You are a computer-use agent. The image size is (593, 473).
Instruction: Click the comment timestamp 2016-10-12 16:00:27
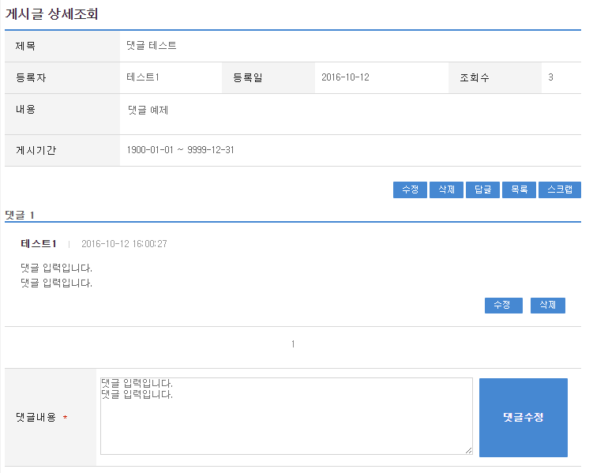pyautogui.click(x=124, y=244)
